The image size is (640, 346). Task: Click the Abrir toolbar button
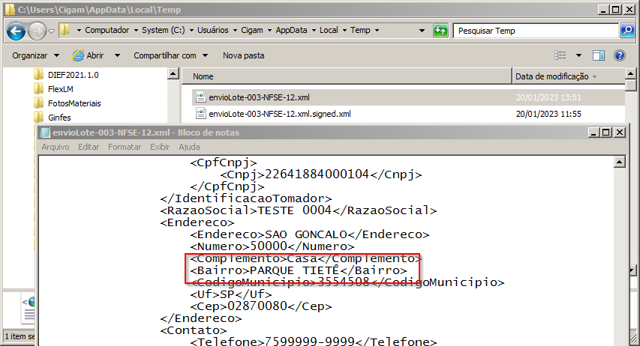[x=89, y=55]
